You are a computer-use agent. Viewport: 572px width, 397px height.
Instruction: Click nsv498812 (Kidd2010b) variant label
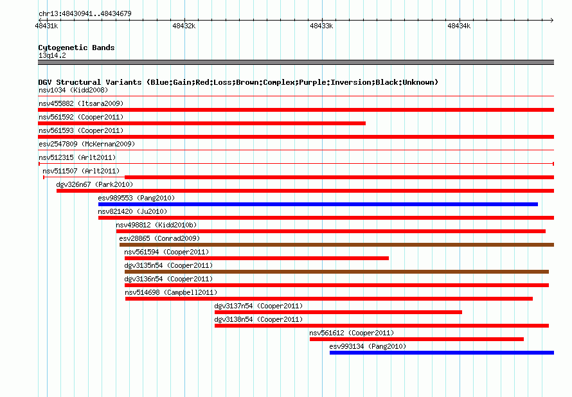click(156, 225)
